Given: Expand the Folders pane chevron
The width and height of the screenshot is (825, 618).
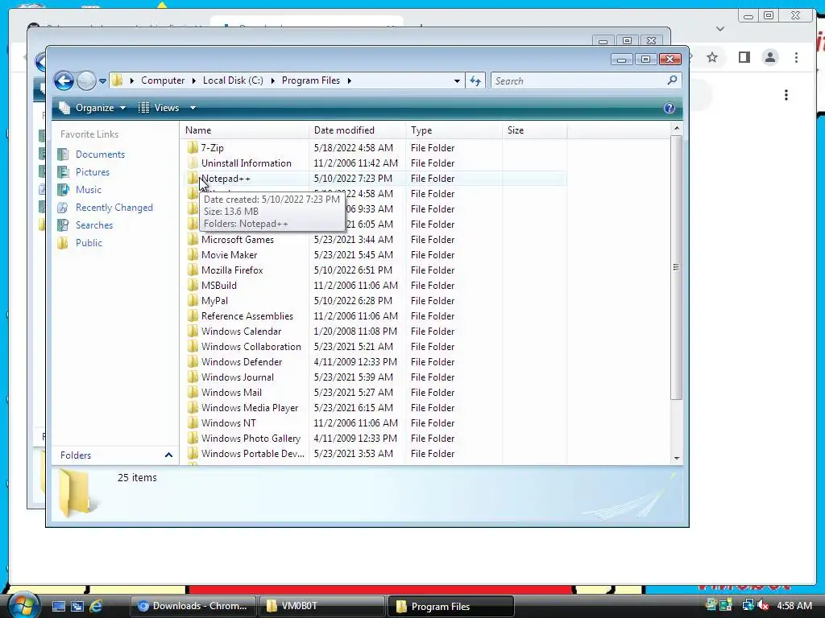Looking at the screenshot, I should point(168,455).
